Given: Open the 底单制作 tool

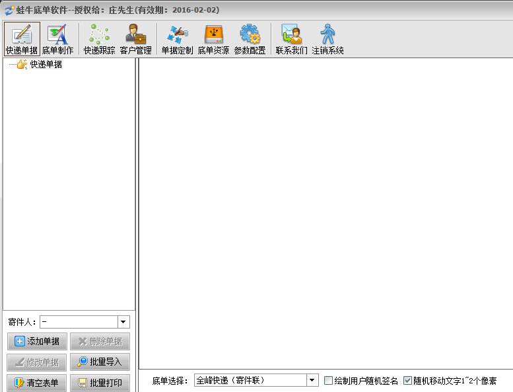Looking at the screenshot, I should tap(58, 39).
